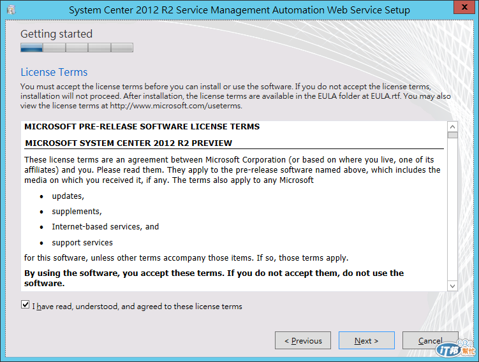Screen dimensions: 479x362
Task: Click the window title text
Action: tap(239, 10)
